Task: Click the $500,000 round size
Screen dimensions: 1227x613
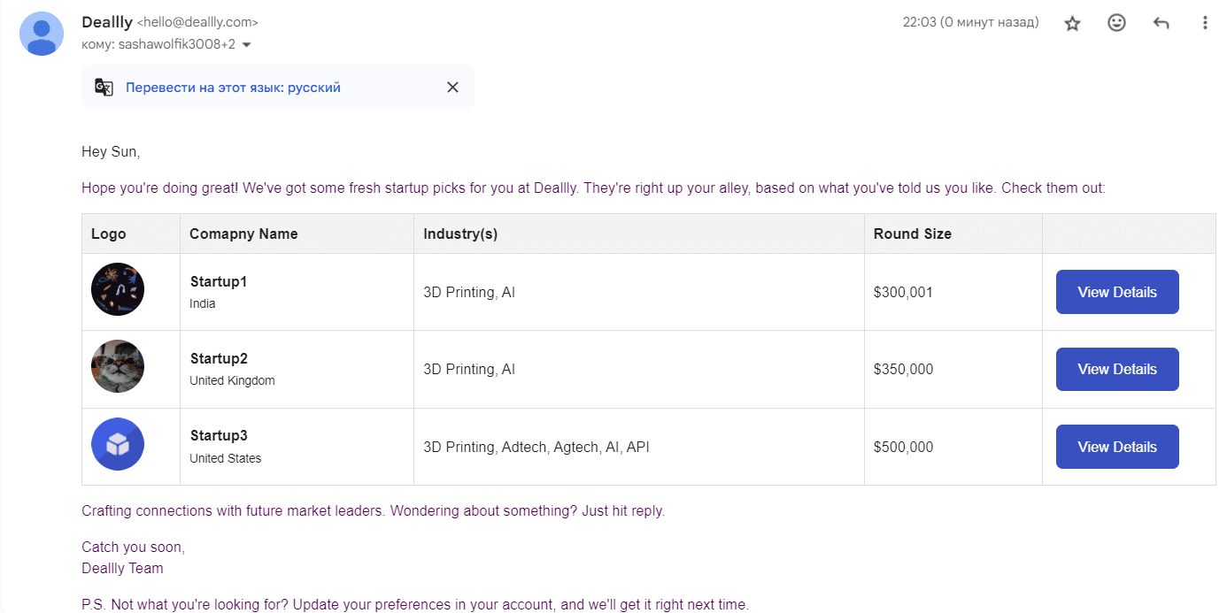Action: pyautogui.click(x=903, y=447)
